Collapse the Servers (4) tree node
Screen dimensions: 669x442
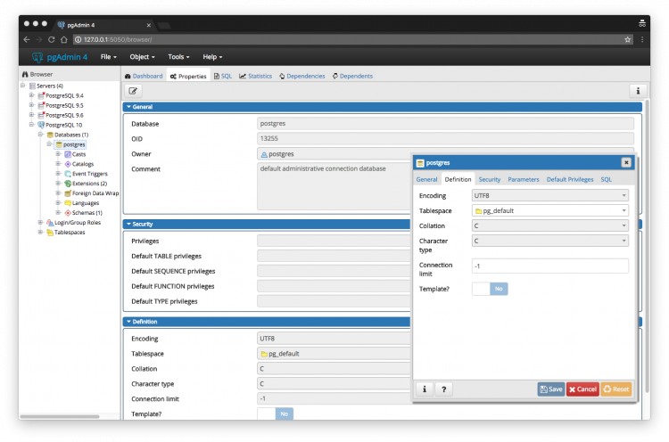(x=23, y=86)
